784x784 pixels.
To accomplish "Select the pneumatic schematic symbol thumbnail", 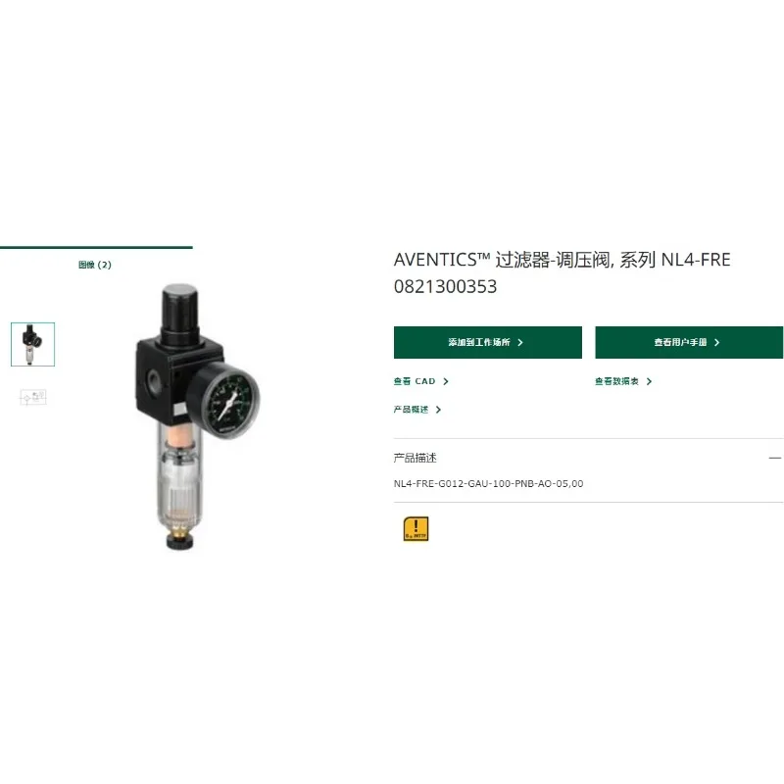I will click(33, 398).
